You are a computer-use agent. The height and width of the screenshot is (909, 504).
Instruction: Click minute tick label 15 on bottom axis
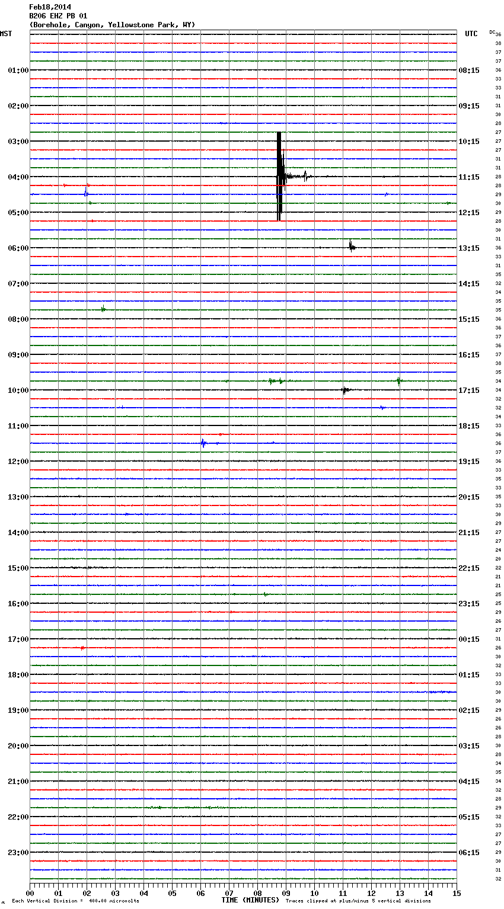(x=457, y=893)
